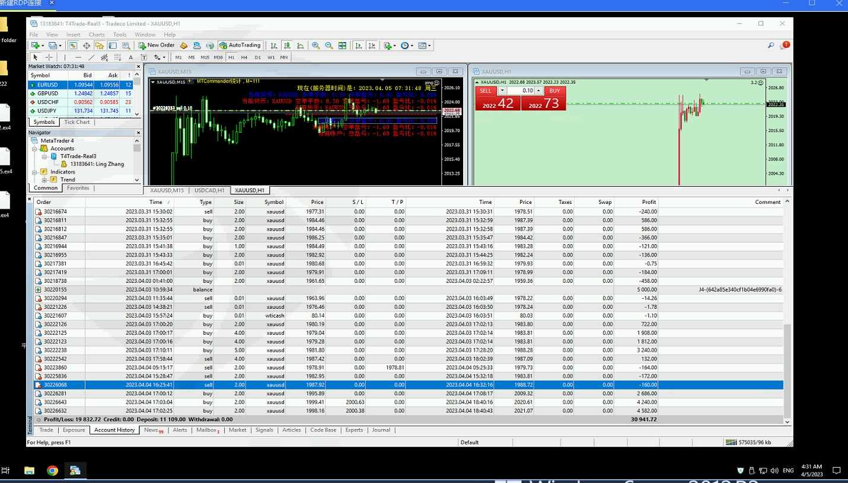The height and width of the screenshot is (483, 848).
Task: Select the MN timeframe button
Action: pos(284,57)
